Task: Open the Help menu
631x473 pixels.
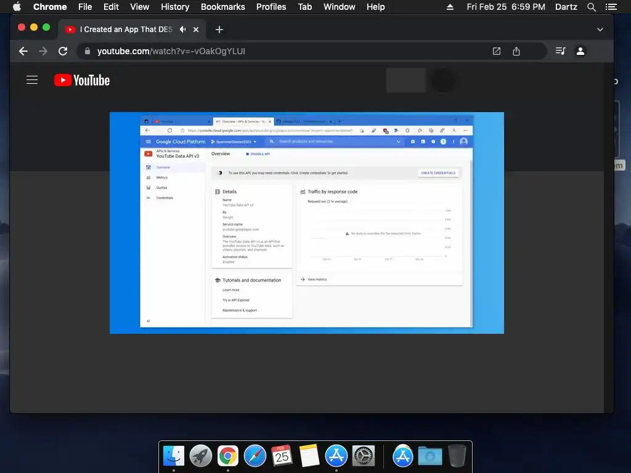Action: 375,7
